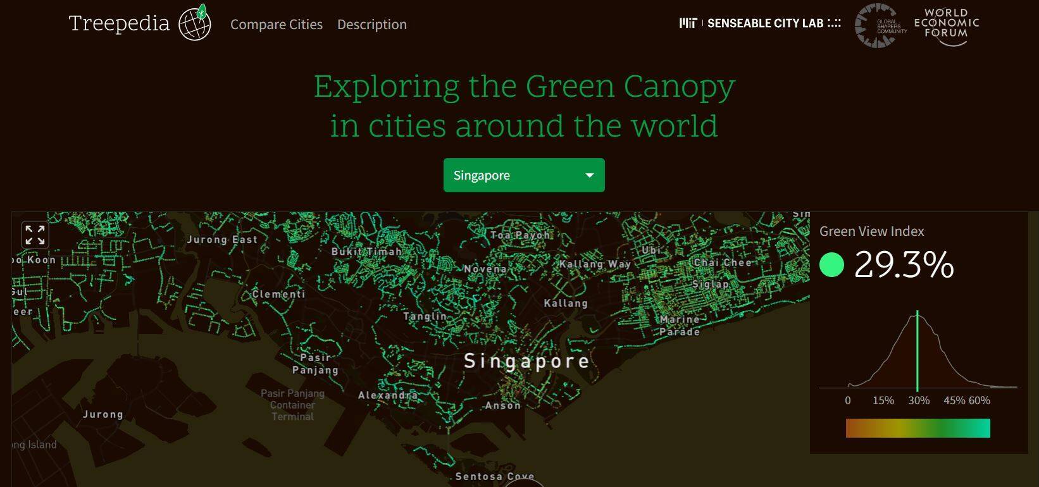Open the Description page

coord(372,24)
